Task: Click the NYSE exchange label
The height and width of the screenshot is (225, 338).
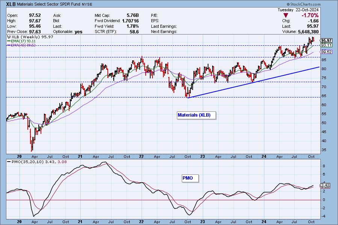Action: [87, 4]
